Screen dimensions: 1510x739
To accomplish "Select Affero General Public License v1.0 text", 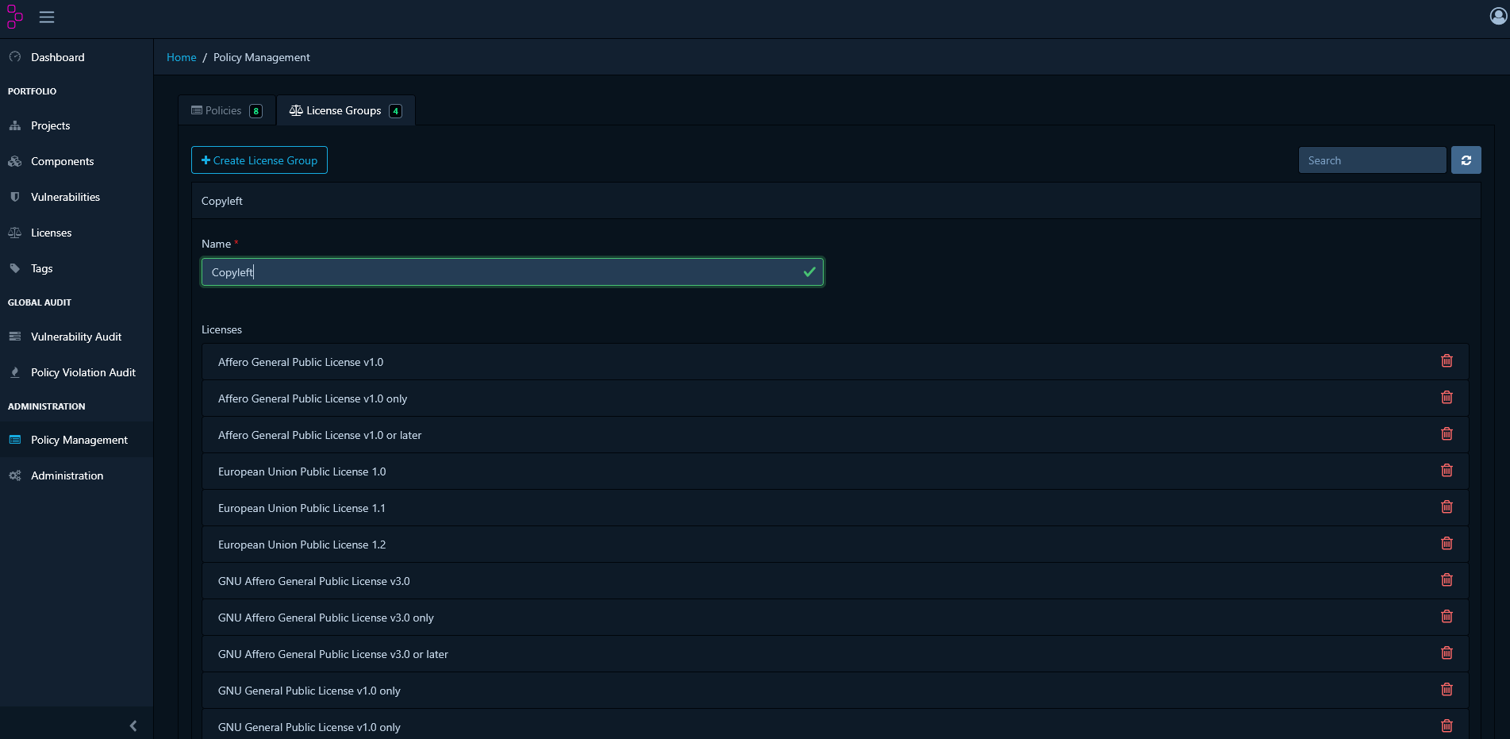I will [x=301, y=362].
